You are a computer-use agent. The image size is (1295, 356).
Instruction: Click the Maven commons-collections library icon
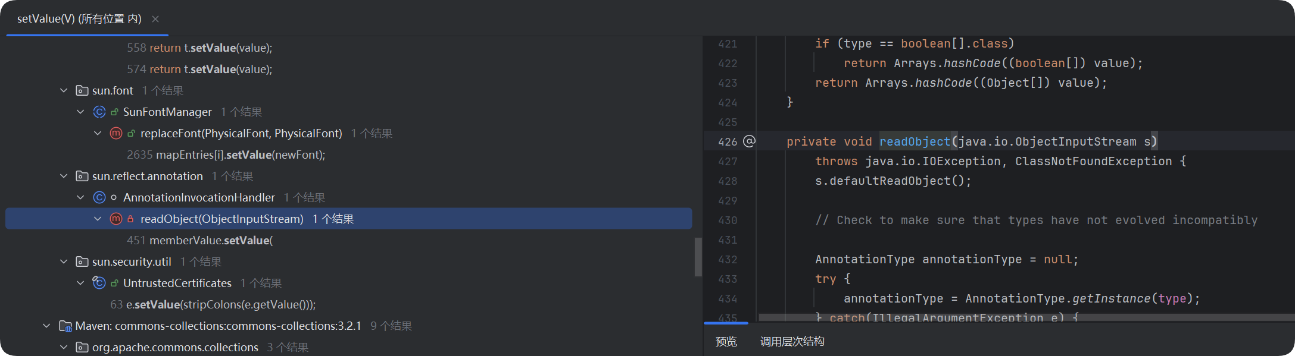65,326
